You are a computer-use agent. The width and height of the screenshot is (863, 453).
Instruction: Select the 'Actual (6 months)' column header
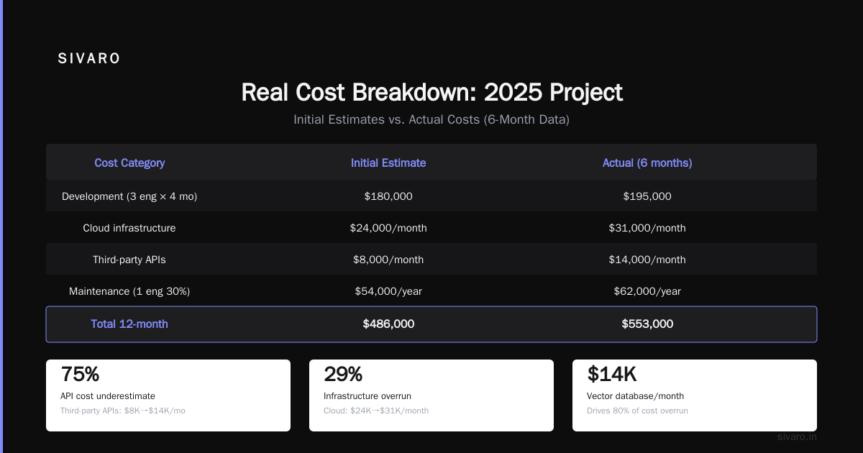(647, 163)
